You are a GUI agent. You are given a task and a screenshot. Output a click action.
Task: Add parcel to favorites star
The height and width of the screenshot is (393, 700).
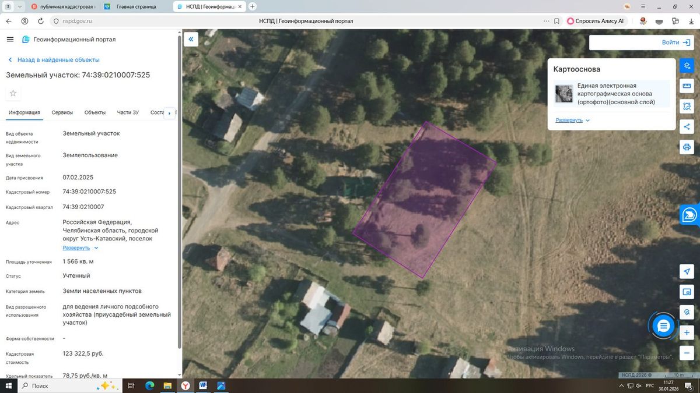13,93
